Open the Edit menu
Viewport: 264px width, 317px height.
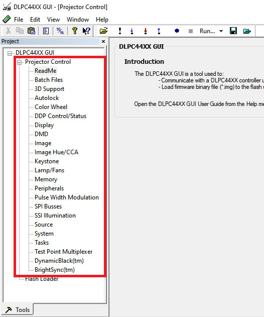pyautogui.click(x=35, y=20)
